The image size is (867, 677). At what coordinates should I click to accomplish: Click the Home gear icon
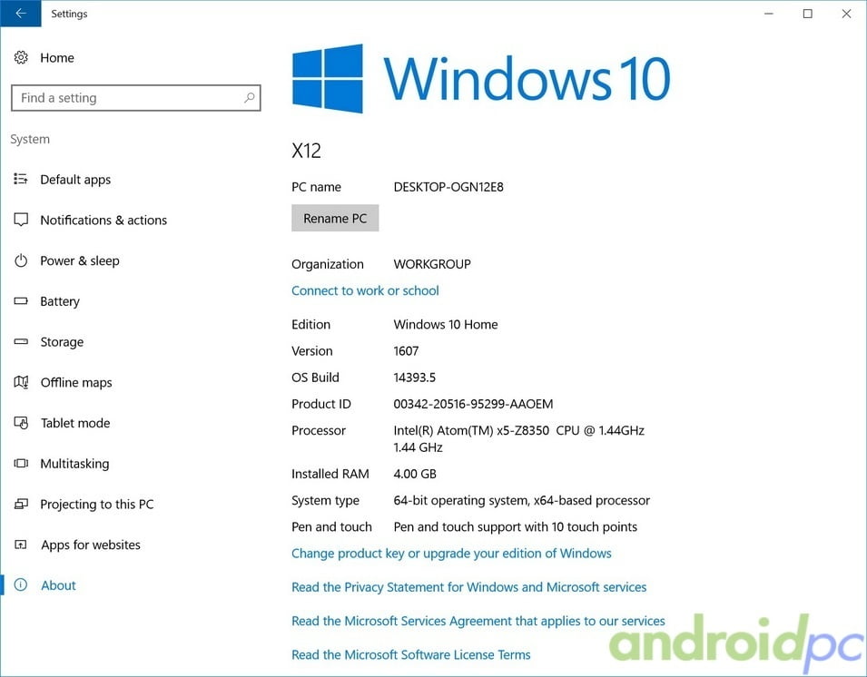point(21,57)
